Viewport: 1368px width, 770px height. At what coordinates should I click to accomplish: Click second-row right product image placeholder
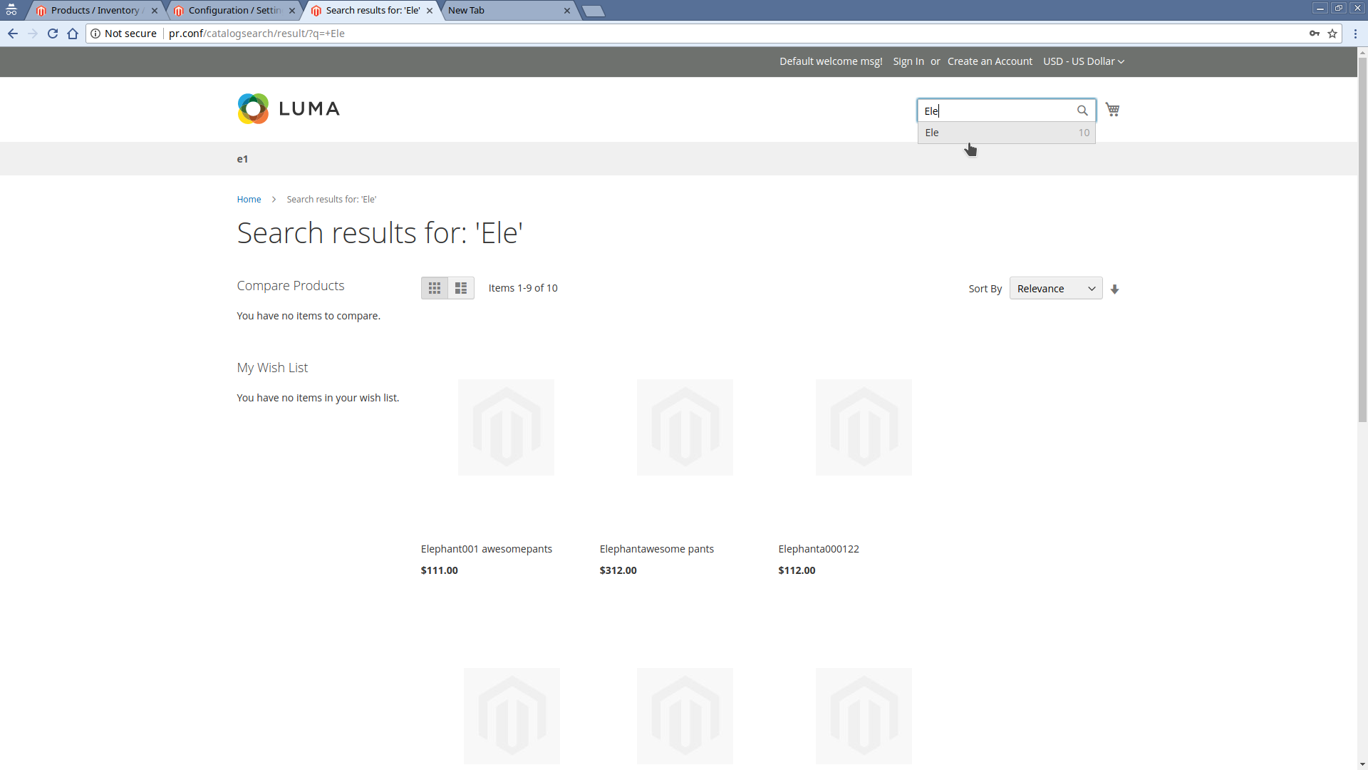864,716
